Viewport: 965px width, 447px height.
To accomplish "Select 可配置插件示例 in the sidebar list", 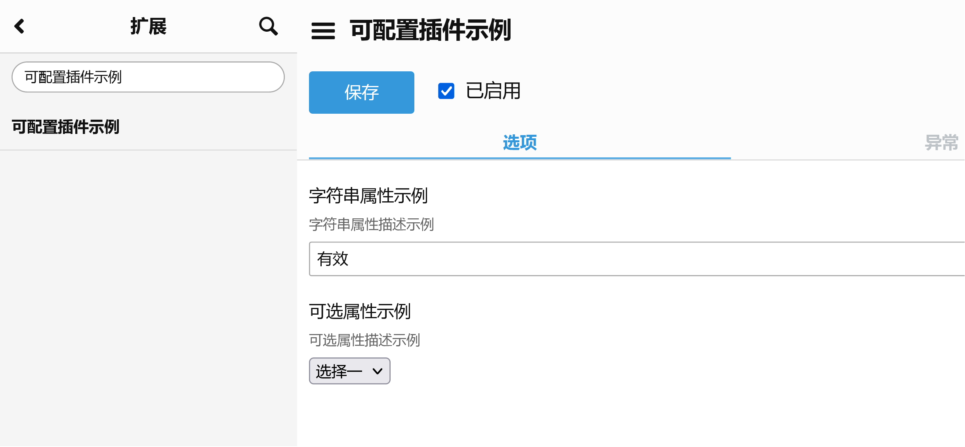I will click(66, 127).
